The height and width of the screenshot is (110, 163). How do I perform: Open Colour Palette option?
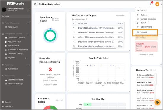(x=146, y=27)
